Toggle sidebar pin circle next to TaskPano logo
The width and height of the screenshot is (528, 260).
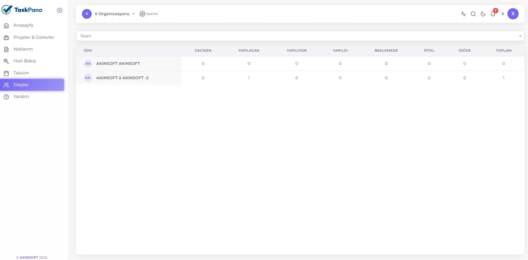pyautogui.click(x=60, y=10)
